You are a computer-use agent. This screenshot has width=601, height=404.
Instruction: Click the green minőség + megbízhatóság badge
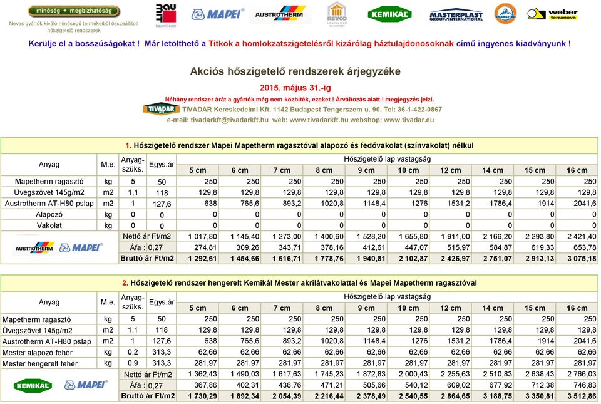(74, 11)
